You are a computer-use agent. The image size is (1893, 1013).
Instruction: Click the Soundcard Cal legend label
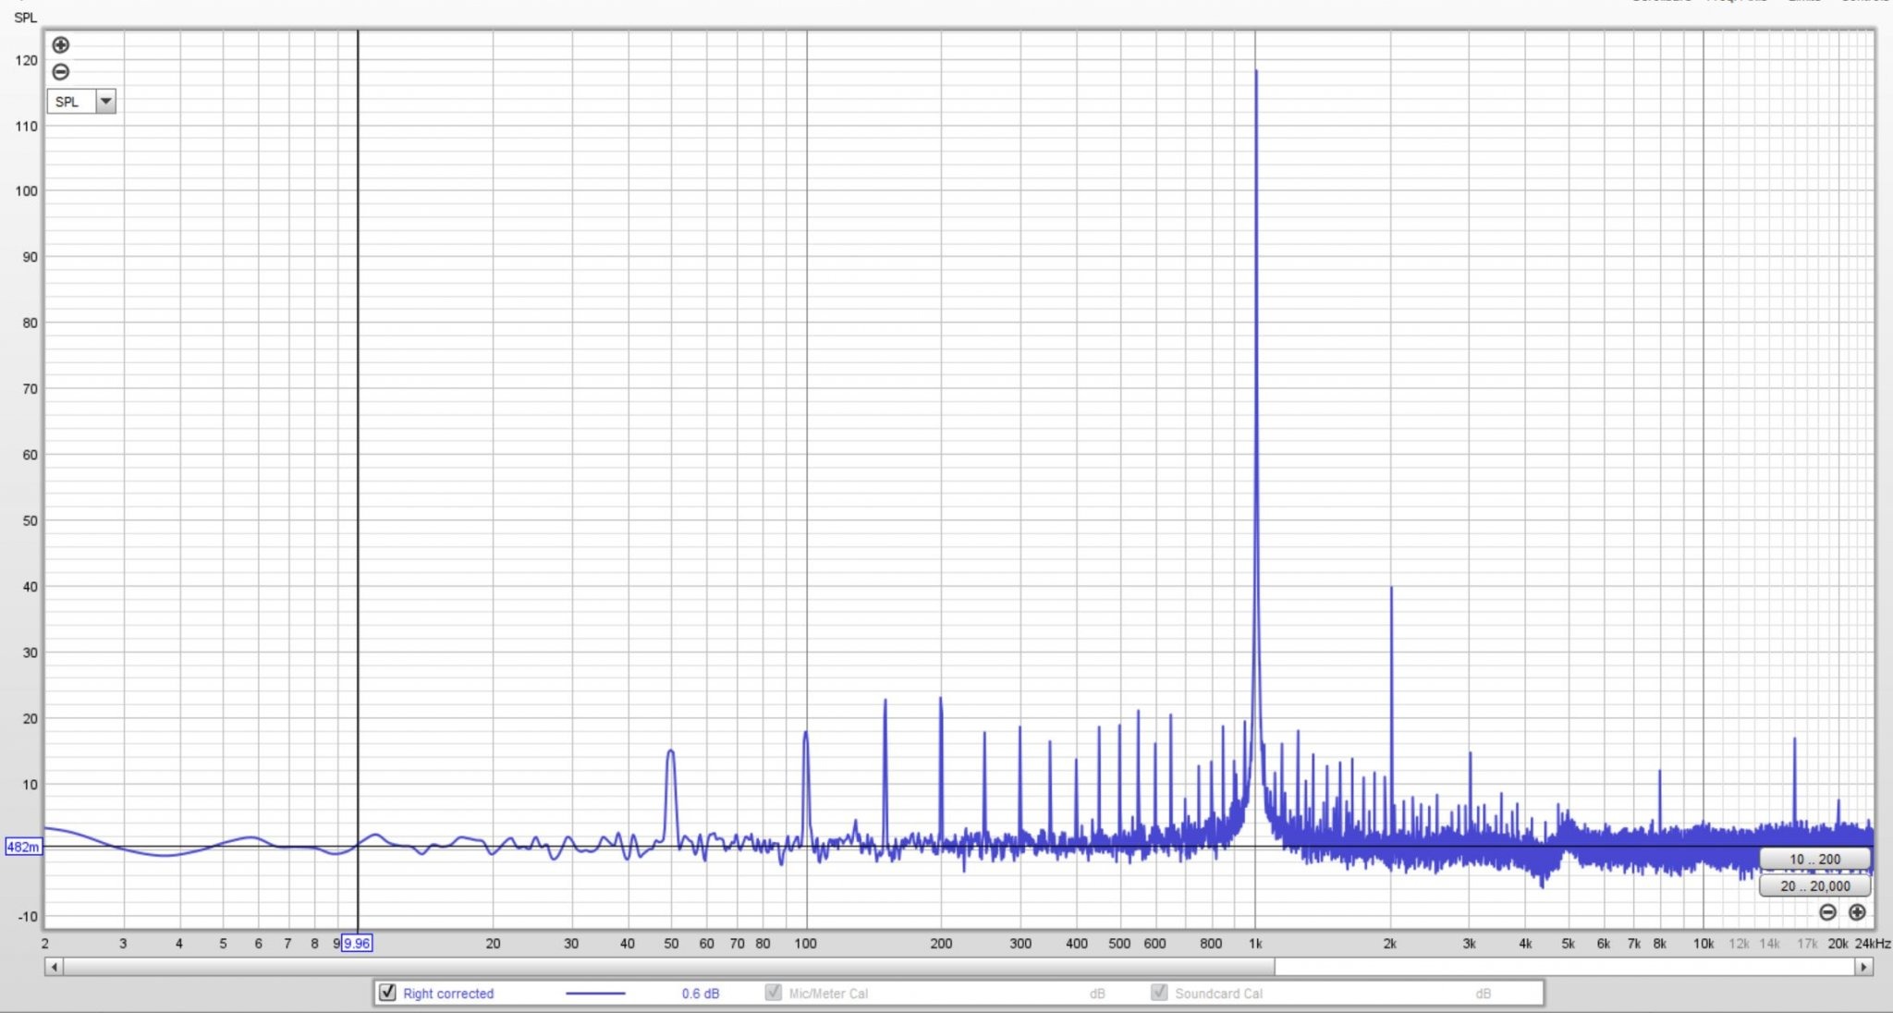1218,994
